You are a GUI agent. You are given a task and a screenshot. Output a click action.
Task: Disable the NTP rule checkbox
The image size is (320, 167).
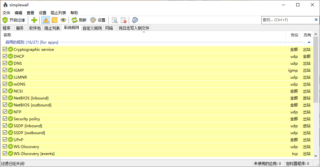(x=5, y=112)
